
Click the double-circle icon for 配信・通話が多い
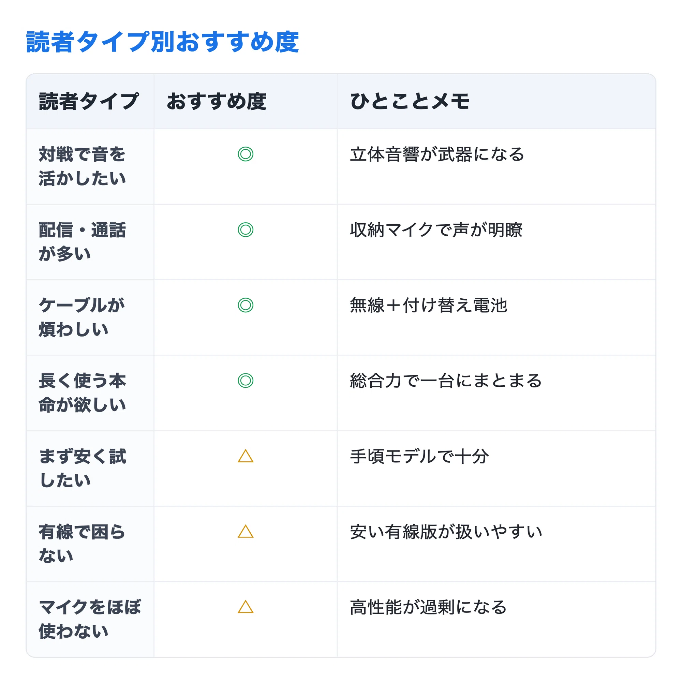(x=245, y=229)
